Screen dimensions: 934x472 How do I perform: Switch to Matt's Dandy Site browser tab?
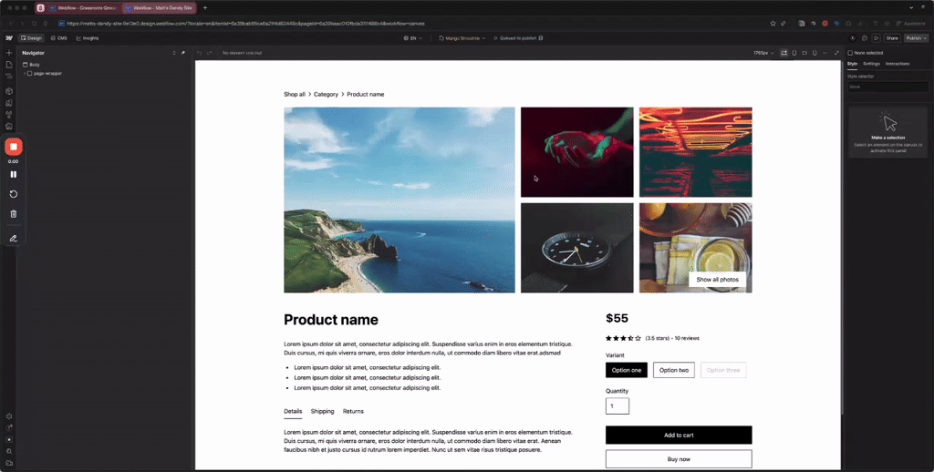click(159, 7)
